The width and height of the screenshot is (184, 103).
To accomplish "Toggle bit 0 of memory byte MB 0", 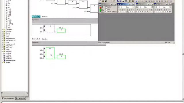I will pos(170,12).
